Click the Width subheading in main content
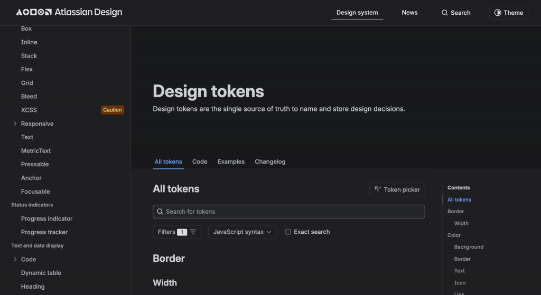 165,283
